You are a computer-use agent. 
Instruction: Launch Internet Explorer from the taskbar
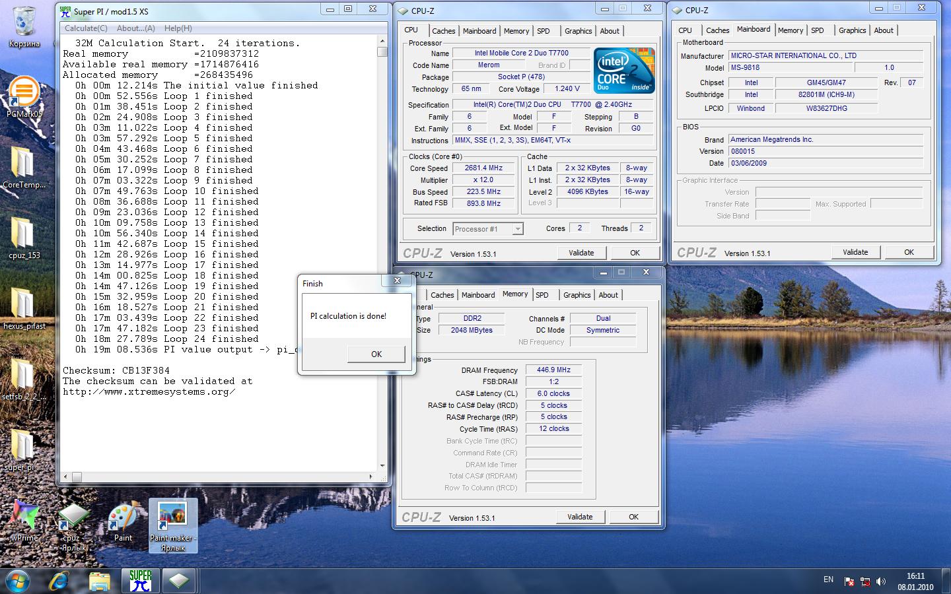pos(59,581)
